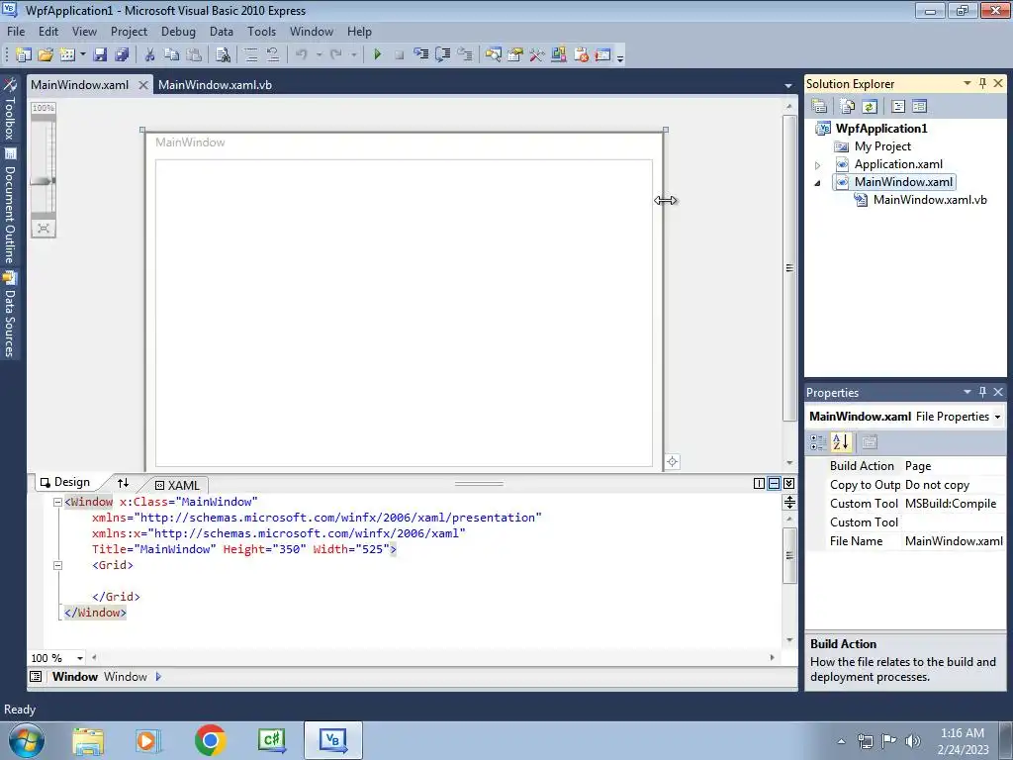
Task: Click the Save All toolbar icon
Action: (122, 55)
